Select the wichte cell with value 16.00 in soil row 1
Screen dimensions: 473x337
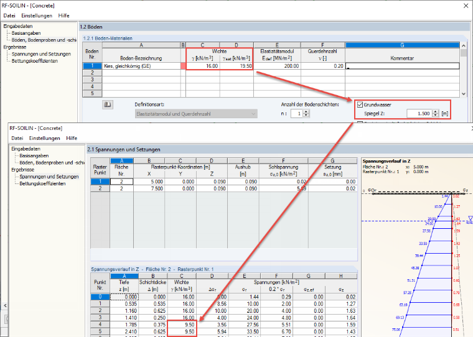click(203, 66)
